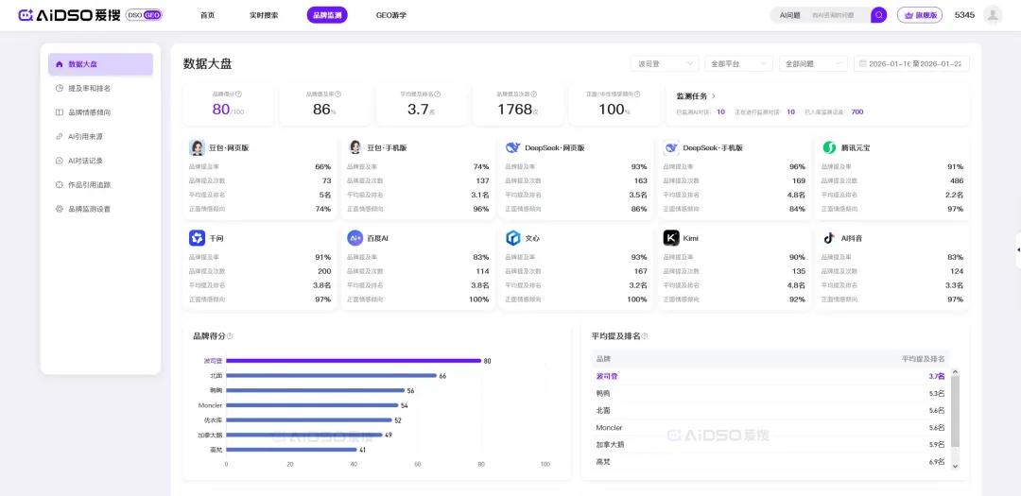
Task: Click the 千问 platform icon
Action: point(197,238)
